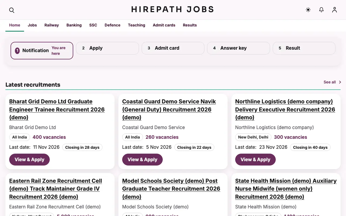Go to the Results nav tab
Viewport: 346px width, 216px height.
pos(190,25)
